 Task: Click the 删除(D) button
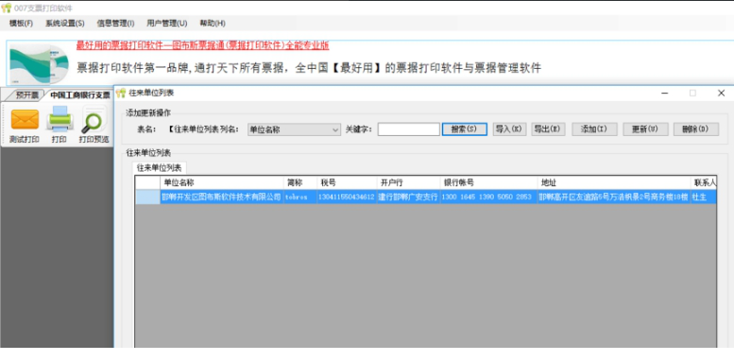[696, 129]
